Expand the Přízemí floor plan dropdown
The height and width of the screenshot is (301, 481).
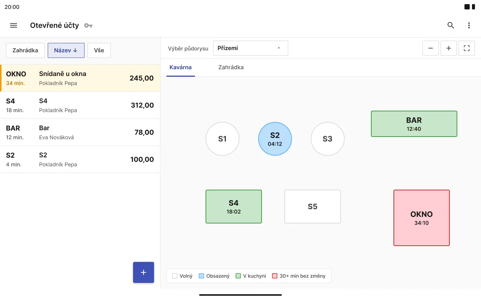point(251,48)
